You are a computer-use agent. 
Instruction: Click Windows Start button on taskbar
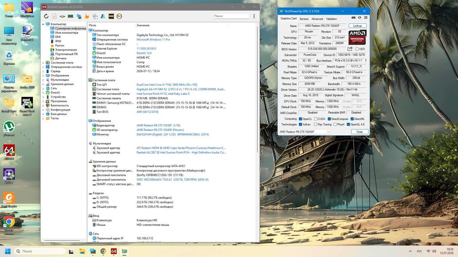[x=8, y=251]
